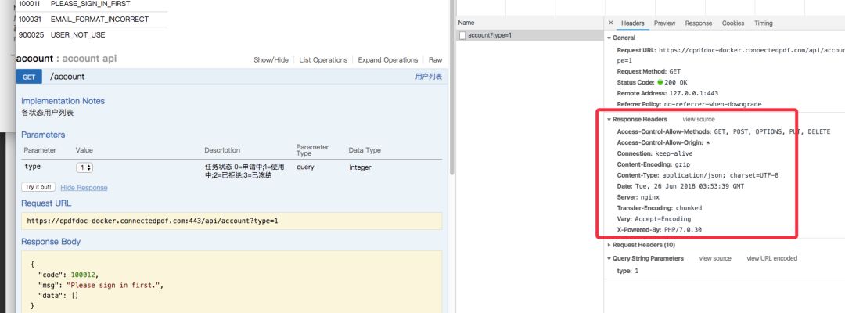Click the Swagger page vertical scrollbar
The image size is (845, 313).
(x=451, y=86)
